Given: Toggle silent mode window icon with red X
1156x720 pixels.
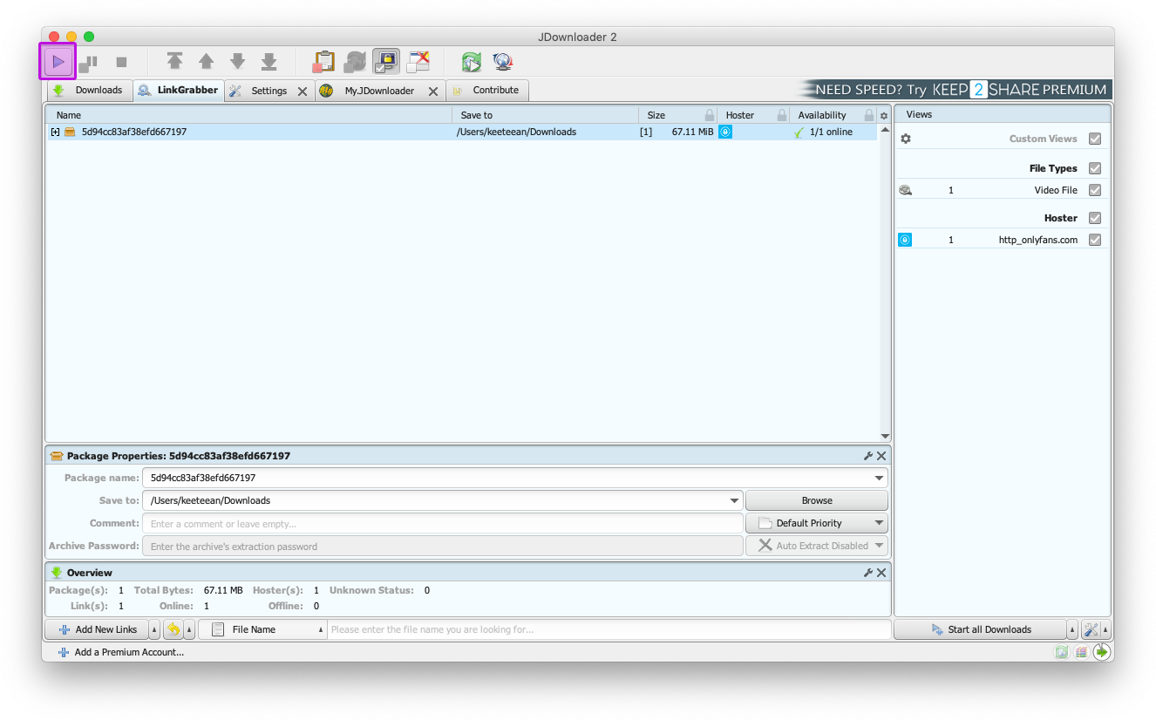Looking at the screenshot, I should click(418, 61).
